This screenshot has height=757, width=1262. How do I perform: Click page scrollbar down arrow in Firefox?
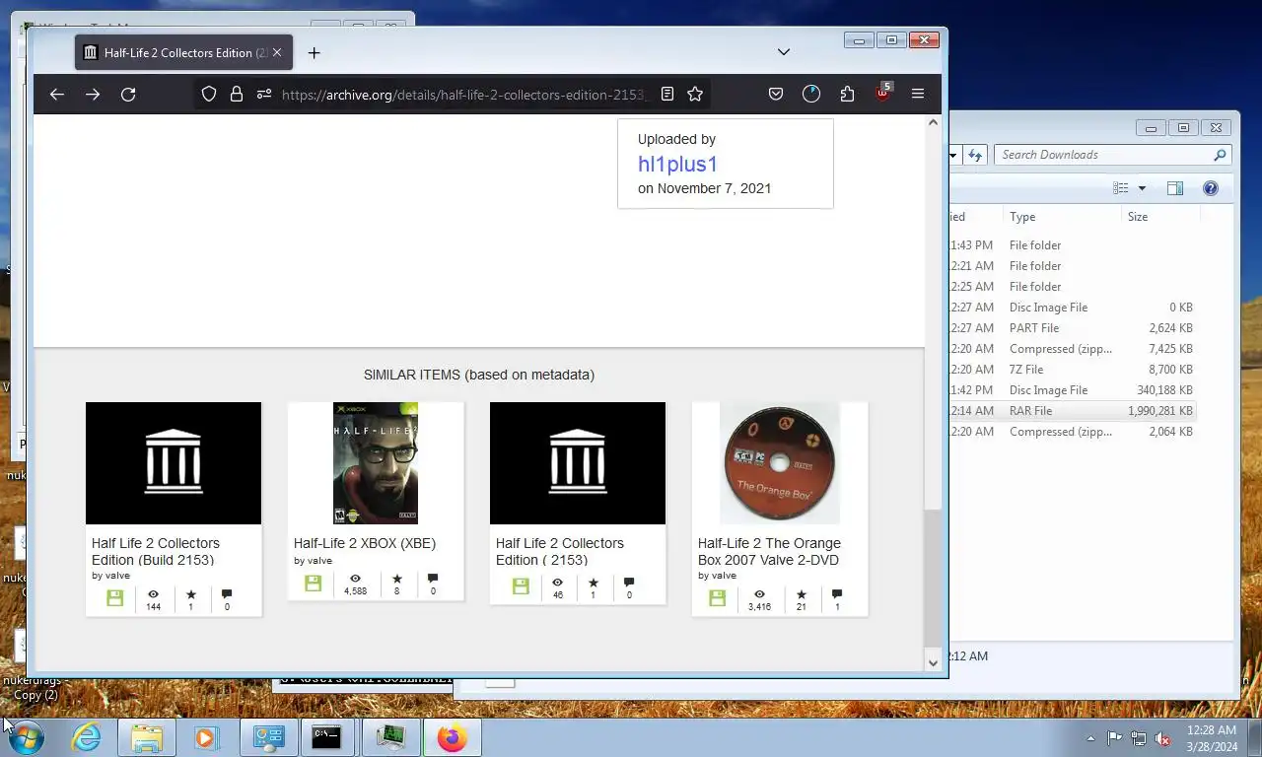tap(934, 663)
